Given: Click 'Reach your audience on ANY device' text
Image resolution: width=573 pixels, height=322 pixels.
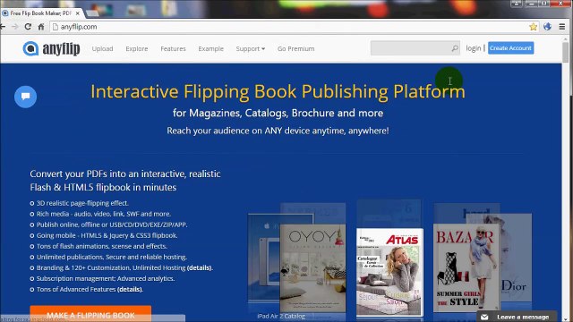Looking at the screenshot, I should [x=278, y=131].
